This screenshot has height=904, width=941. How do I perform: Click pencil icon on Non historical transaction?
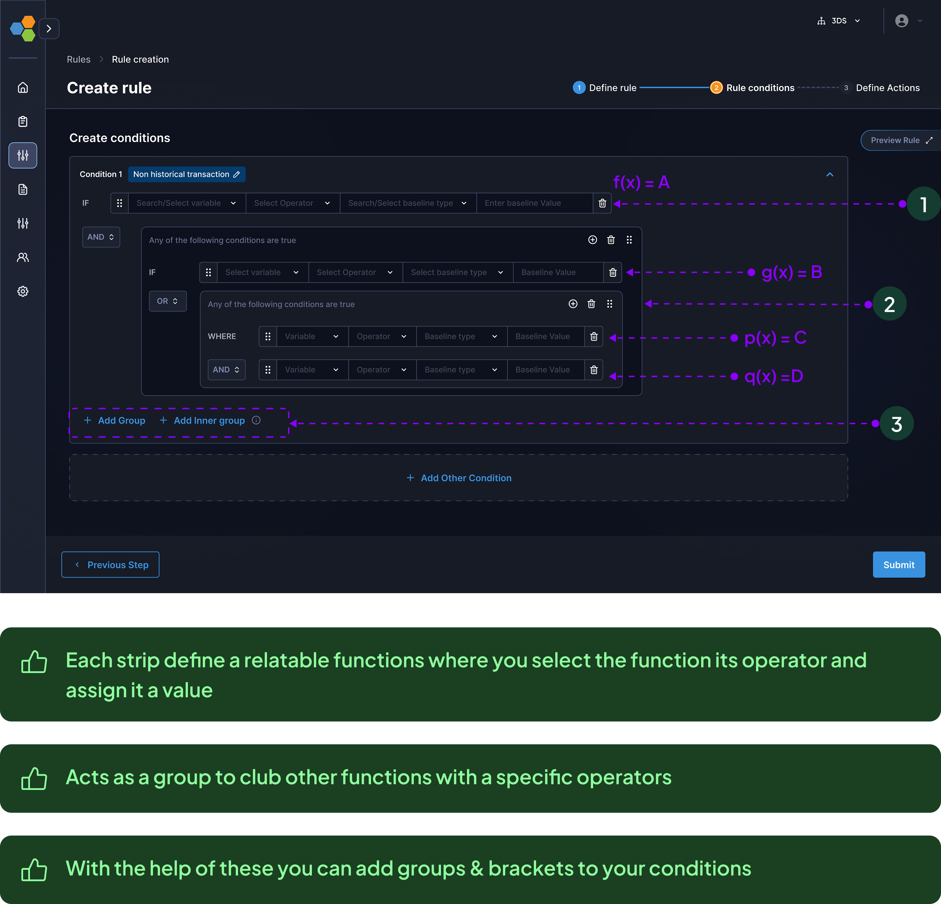point(236,174)
